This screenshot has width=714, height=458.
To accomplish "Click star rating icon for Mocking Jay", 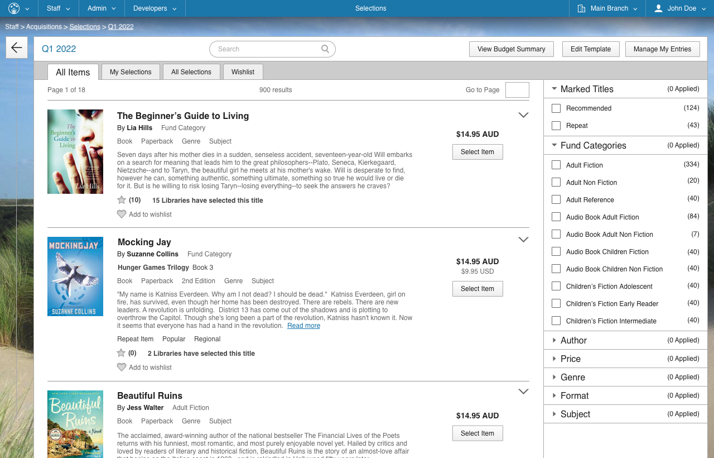I will tap(121, 353).
